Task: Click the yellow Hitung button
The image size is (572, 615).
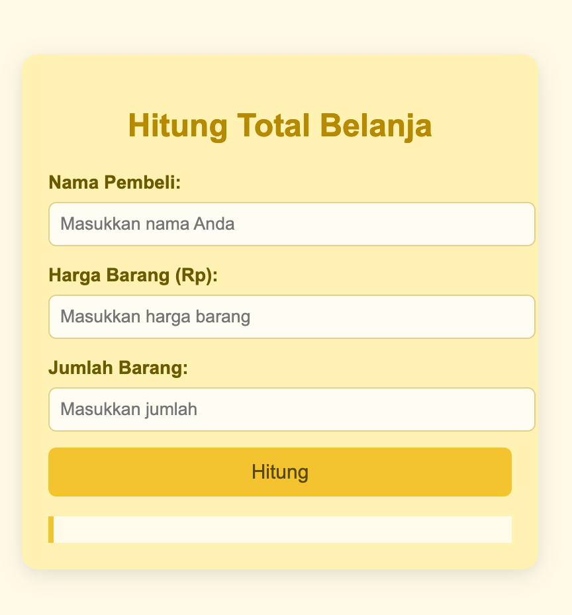Action: point(280,472)
